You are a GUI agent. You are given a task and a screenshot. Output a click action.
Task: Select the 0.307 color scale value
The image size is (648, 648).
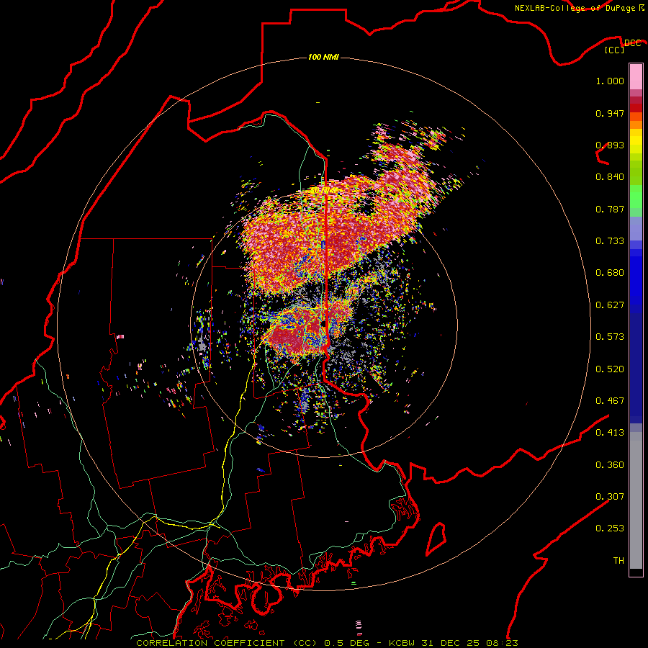tap(610, 497)
